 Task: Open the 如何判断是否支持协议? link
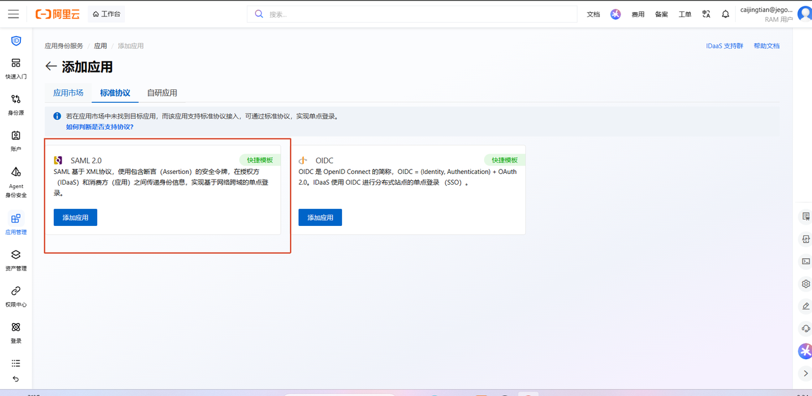click(x=100, y=127)
